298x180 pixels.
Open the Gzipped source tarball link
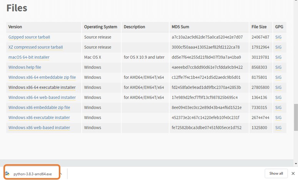(29, 37)
